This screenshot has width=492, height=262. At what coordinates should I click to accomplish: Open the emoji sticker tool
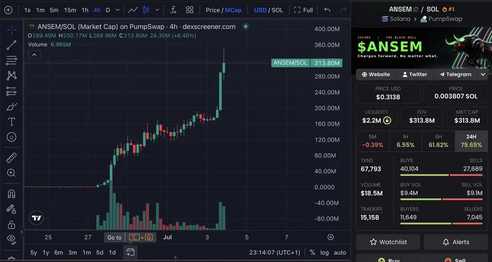pos(11,137)
